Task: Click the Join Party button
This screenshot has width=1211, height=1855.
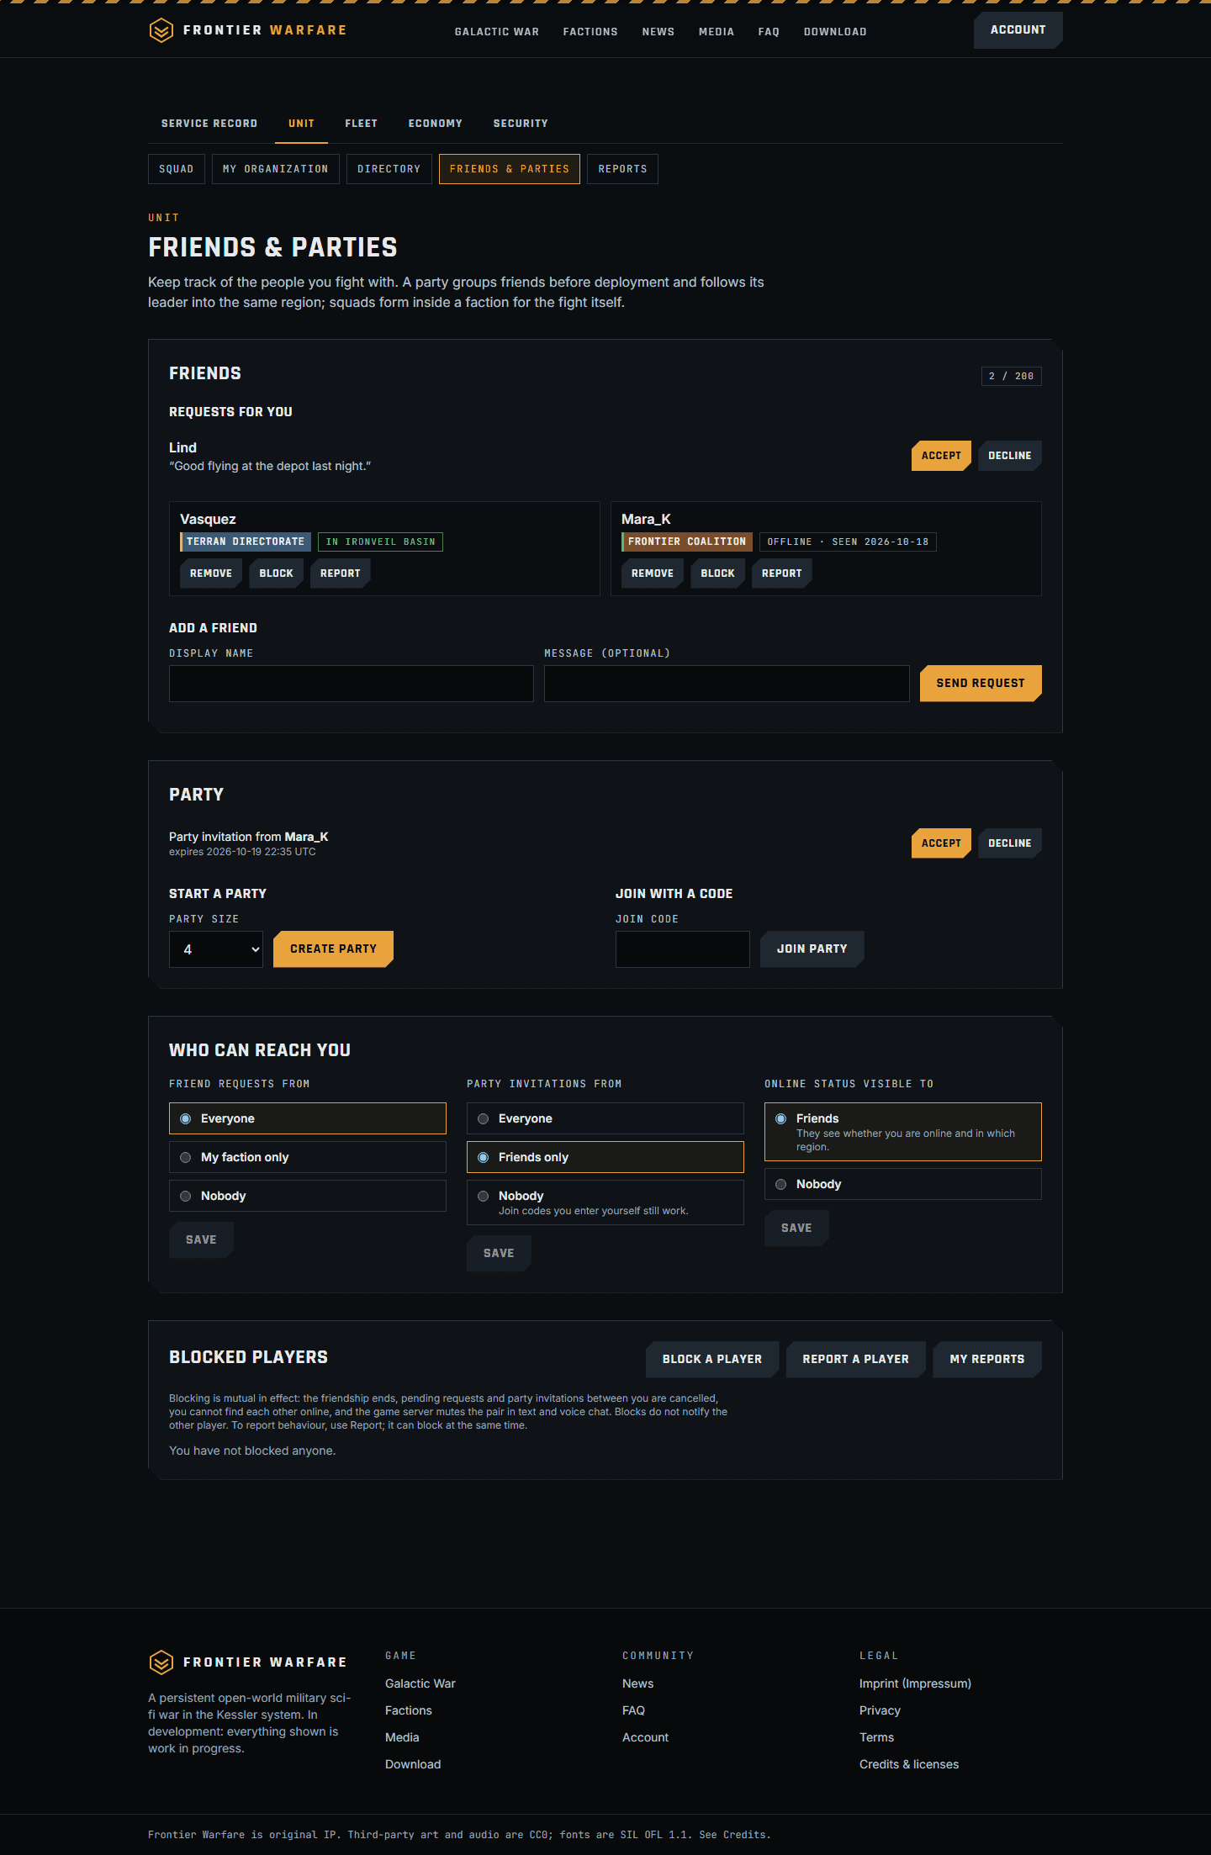Action: 812,949
